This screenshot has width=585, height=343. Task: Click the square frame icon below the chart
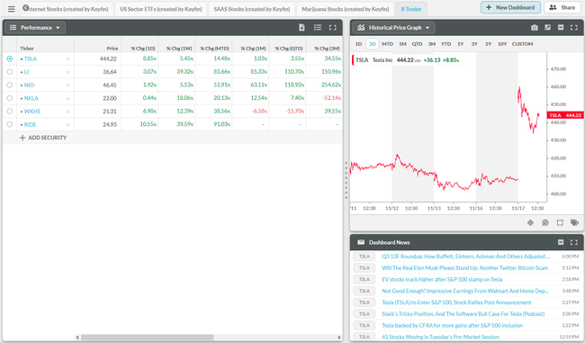[560, 223]
